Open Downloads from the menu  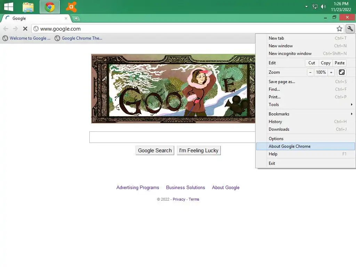click(306, 129)
